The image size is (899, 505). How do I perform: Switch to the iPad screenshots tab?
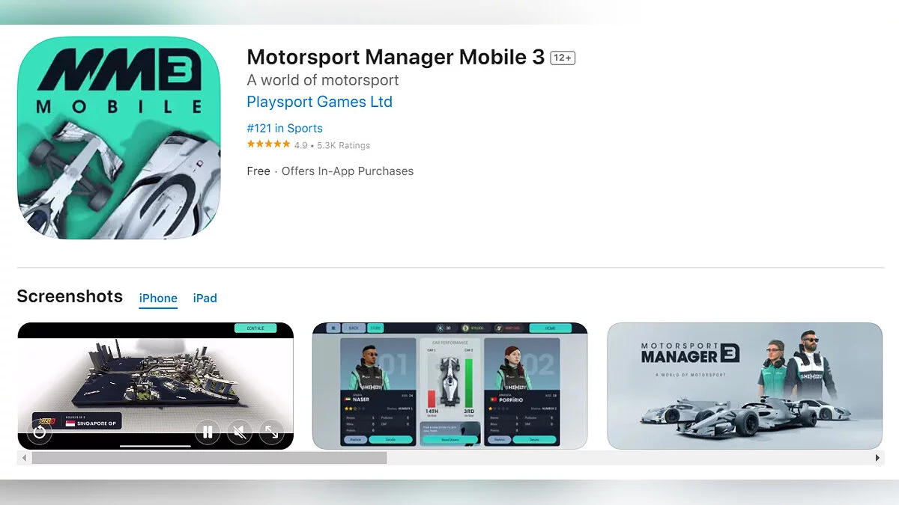pyautogui.click(x=205, y=298)
